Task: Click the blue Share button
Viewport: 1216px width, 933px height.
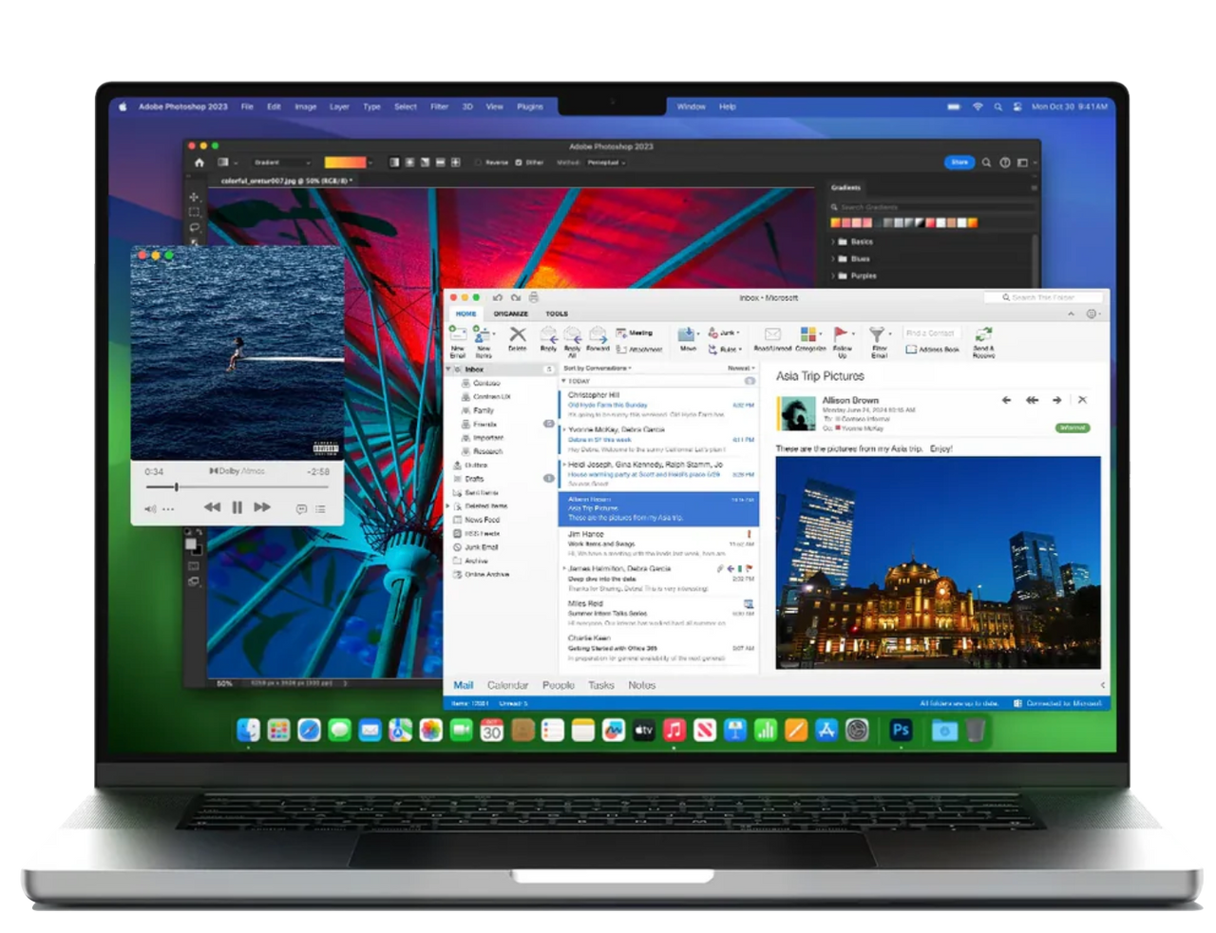Action: (x=959, y=162)
